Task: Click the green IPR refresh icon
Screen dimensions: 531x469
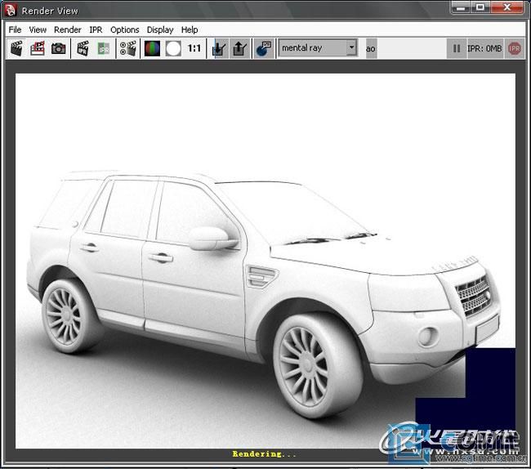Action: (103, 48)
